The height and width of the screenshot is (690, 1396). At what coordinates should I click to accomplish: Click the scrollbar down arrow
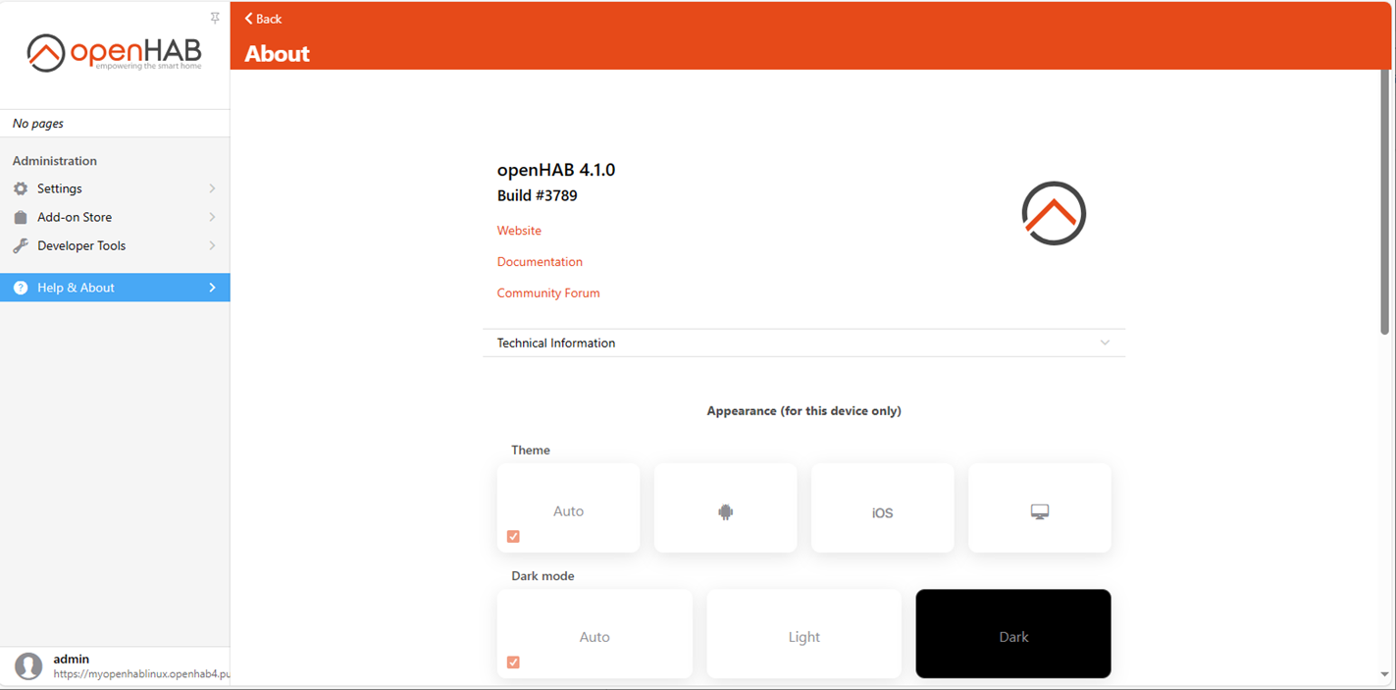pyautogui.click(x=1384, y=674)
